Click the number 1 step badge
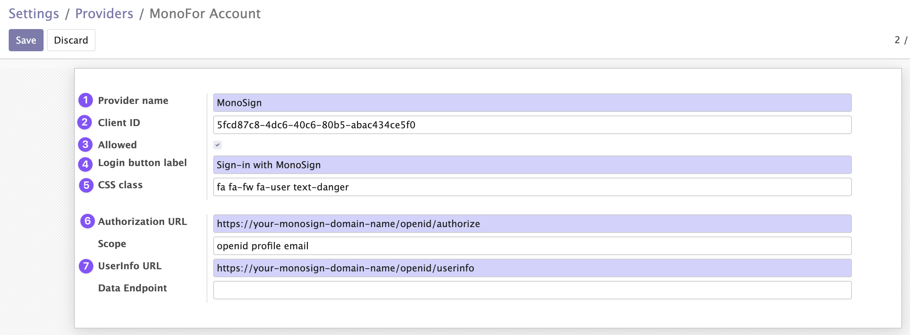This screenshot has height=335, width=910. click(86, 100)
